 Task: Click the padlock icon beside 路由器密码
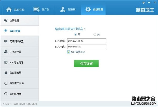(6, 73)
